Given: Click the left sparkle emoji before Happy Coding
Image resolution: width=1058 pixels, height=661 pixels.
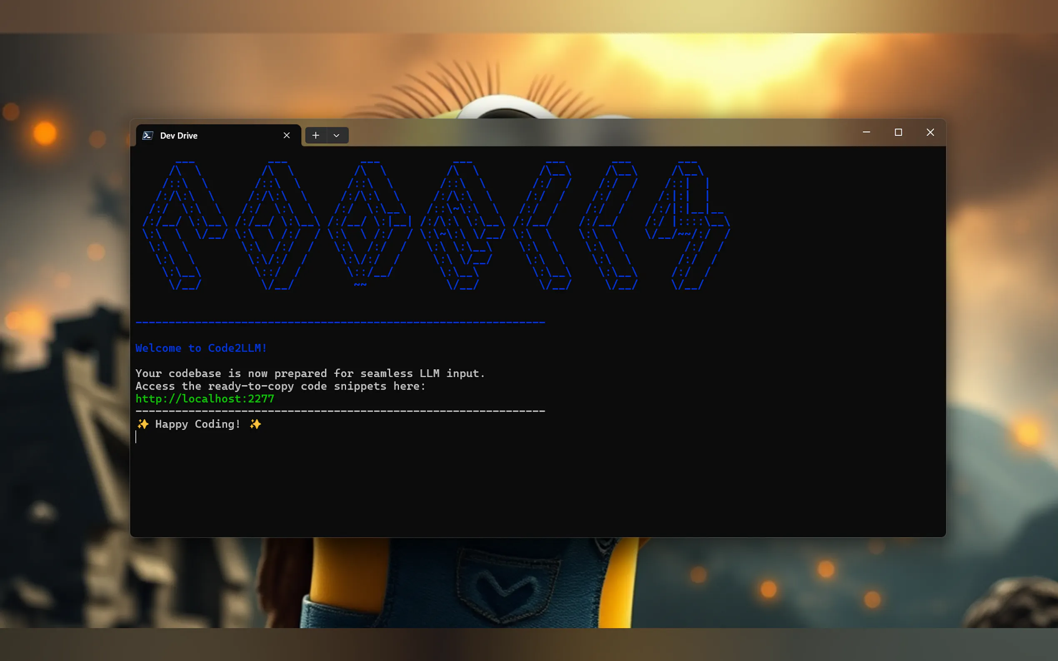Looking at the screenshot, I should tap(142, 424).
